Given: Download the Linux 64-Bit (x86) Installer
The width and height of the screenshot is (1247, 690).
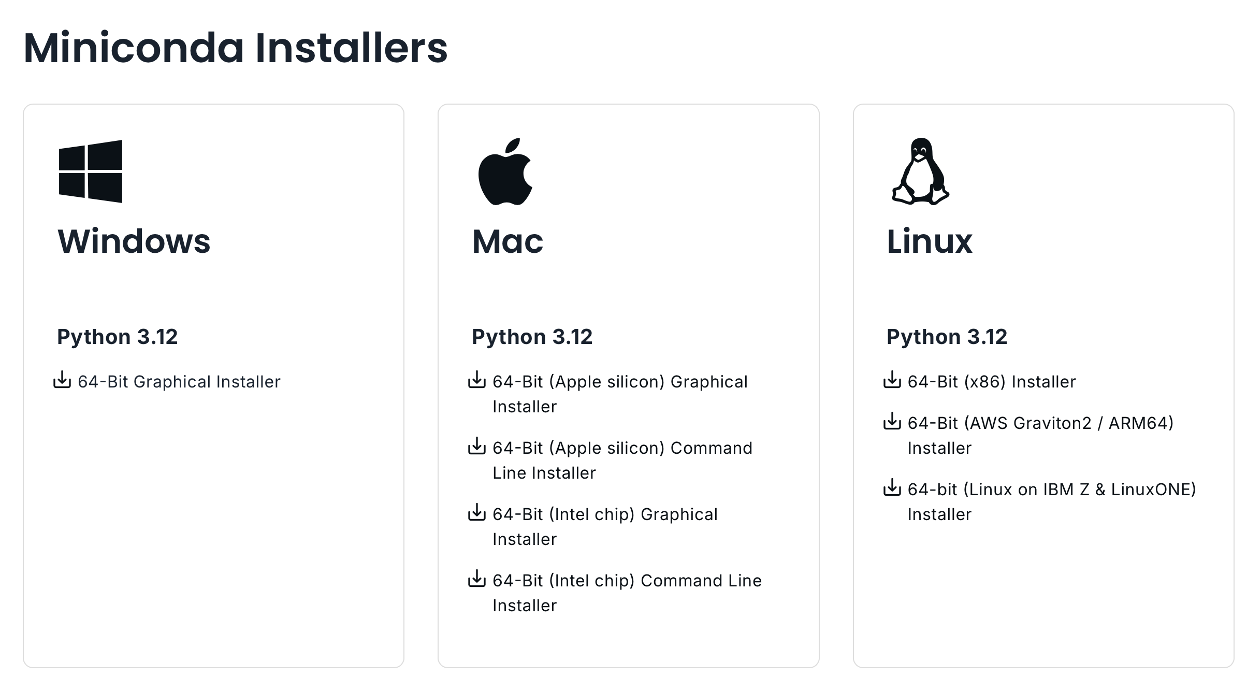Looking at the screenshot, I should [x=991, y=382].
